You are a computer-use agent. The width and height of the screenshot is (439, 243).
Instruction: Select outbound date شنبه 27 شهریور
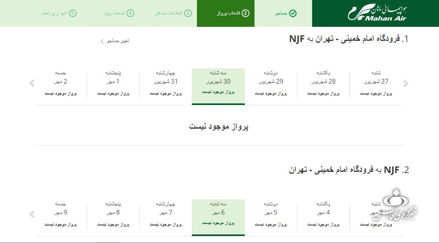(x=376, y=83)
